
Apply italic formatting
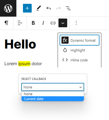(43, 23)
